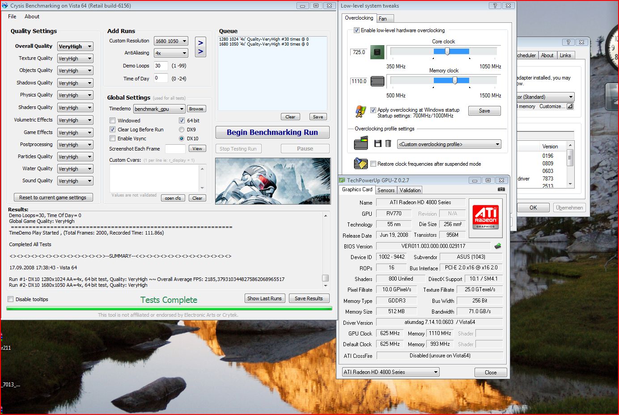Click the Windows startup flag icon

tap(360, 111)
